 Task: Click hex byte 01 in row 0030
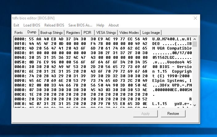(x=31, y=53)
